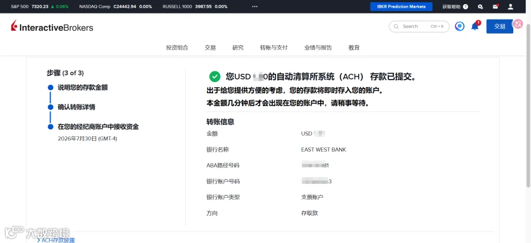Open the 教育 menu
Image resolution: width=531 pixels, height=243 pixels.
[x=354, y=48]
